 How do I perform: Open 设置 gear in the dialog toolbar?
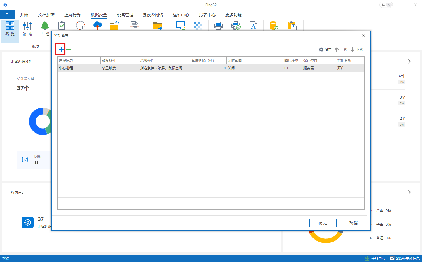click(325, 50)
